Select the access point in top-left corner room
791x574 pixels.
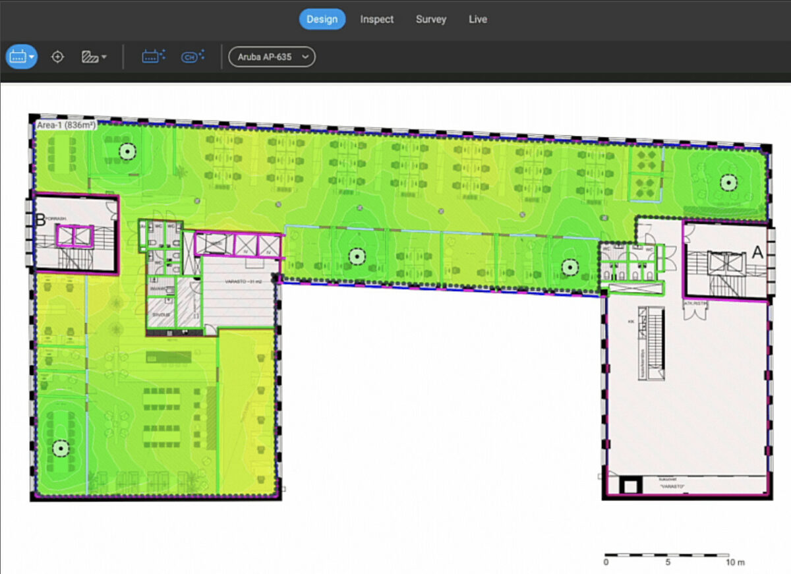[125, 152]
